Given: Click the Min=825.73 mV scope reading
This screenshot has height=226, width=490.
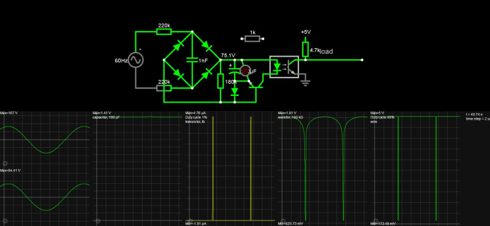Looking at the screenshot, I should point(290,224).
